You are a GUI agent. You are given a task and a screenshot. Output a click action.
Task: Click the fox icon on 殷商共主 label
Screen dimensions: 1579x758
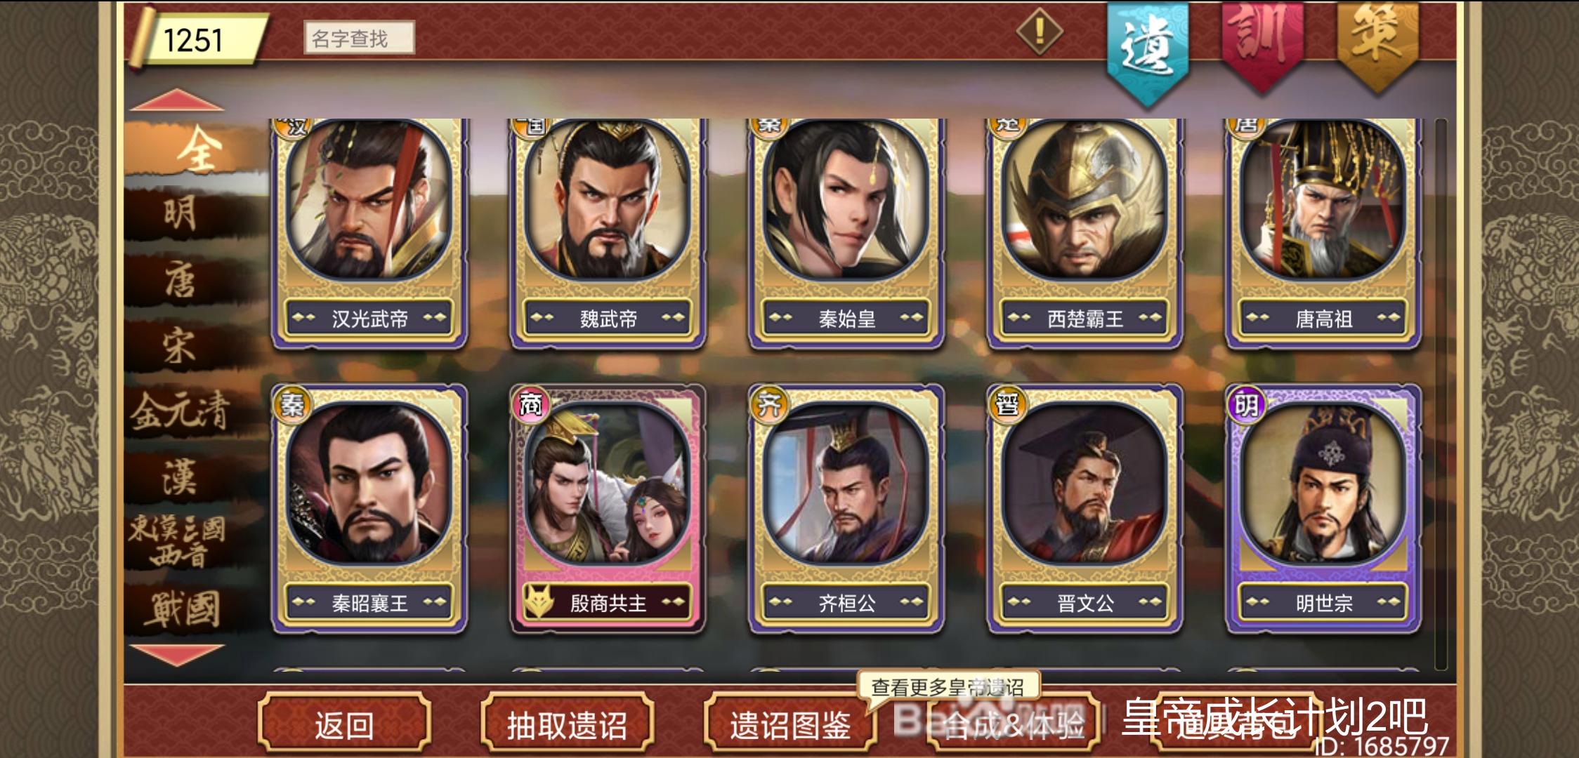(x=540, y=601)
